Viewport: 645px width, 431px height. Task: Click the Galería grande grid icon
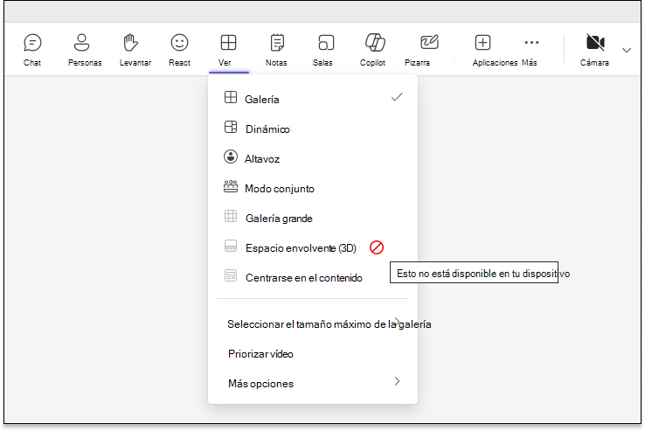coord(231,216)
